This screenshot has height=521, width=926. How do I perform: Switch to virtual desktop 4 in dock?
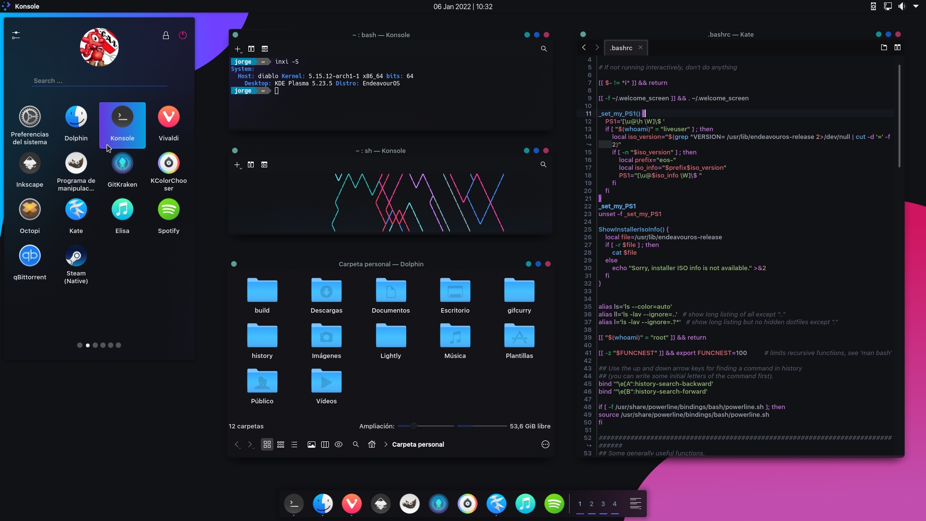click(x=615, y=504)
